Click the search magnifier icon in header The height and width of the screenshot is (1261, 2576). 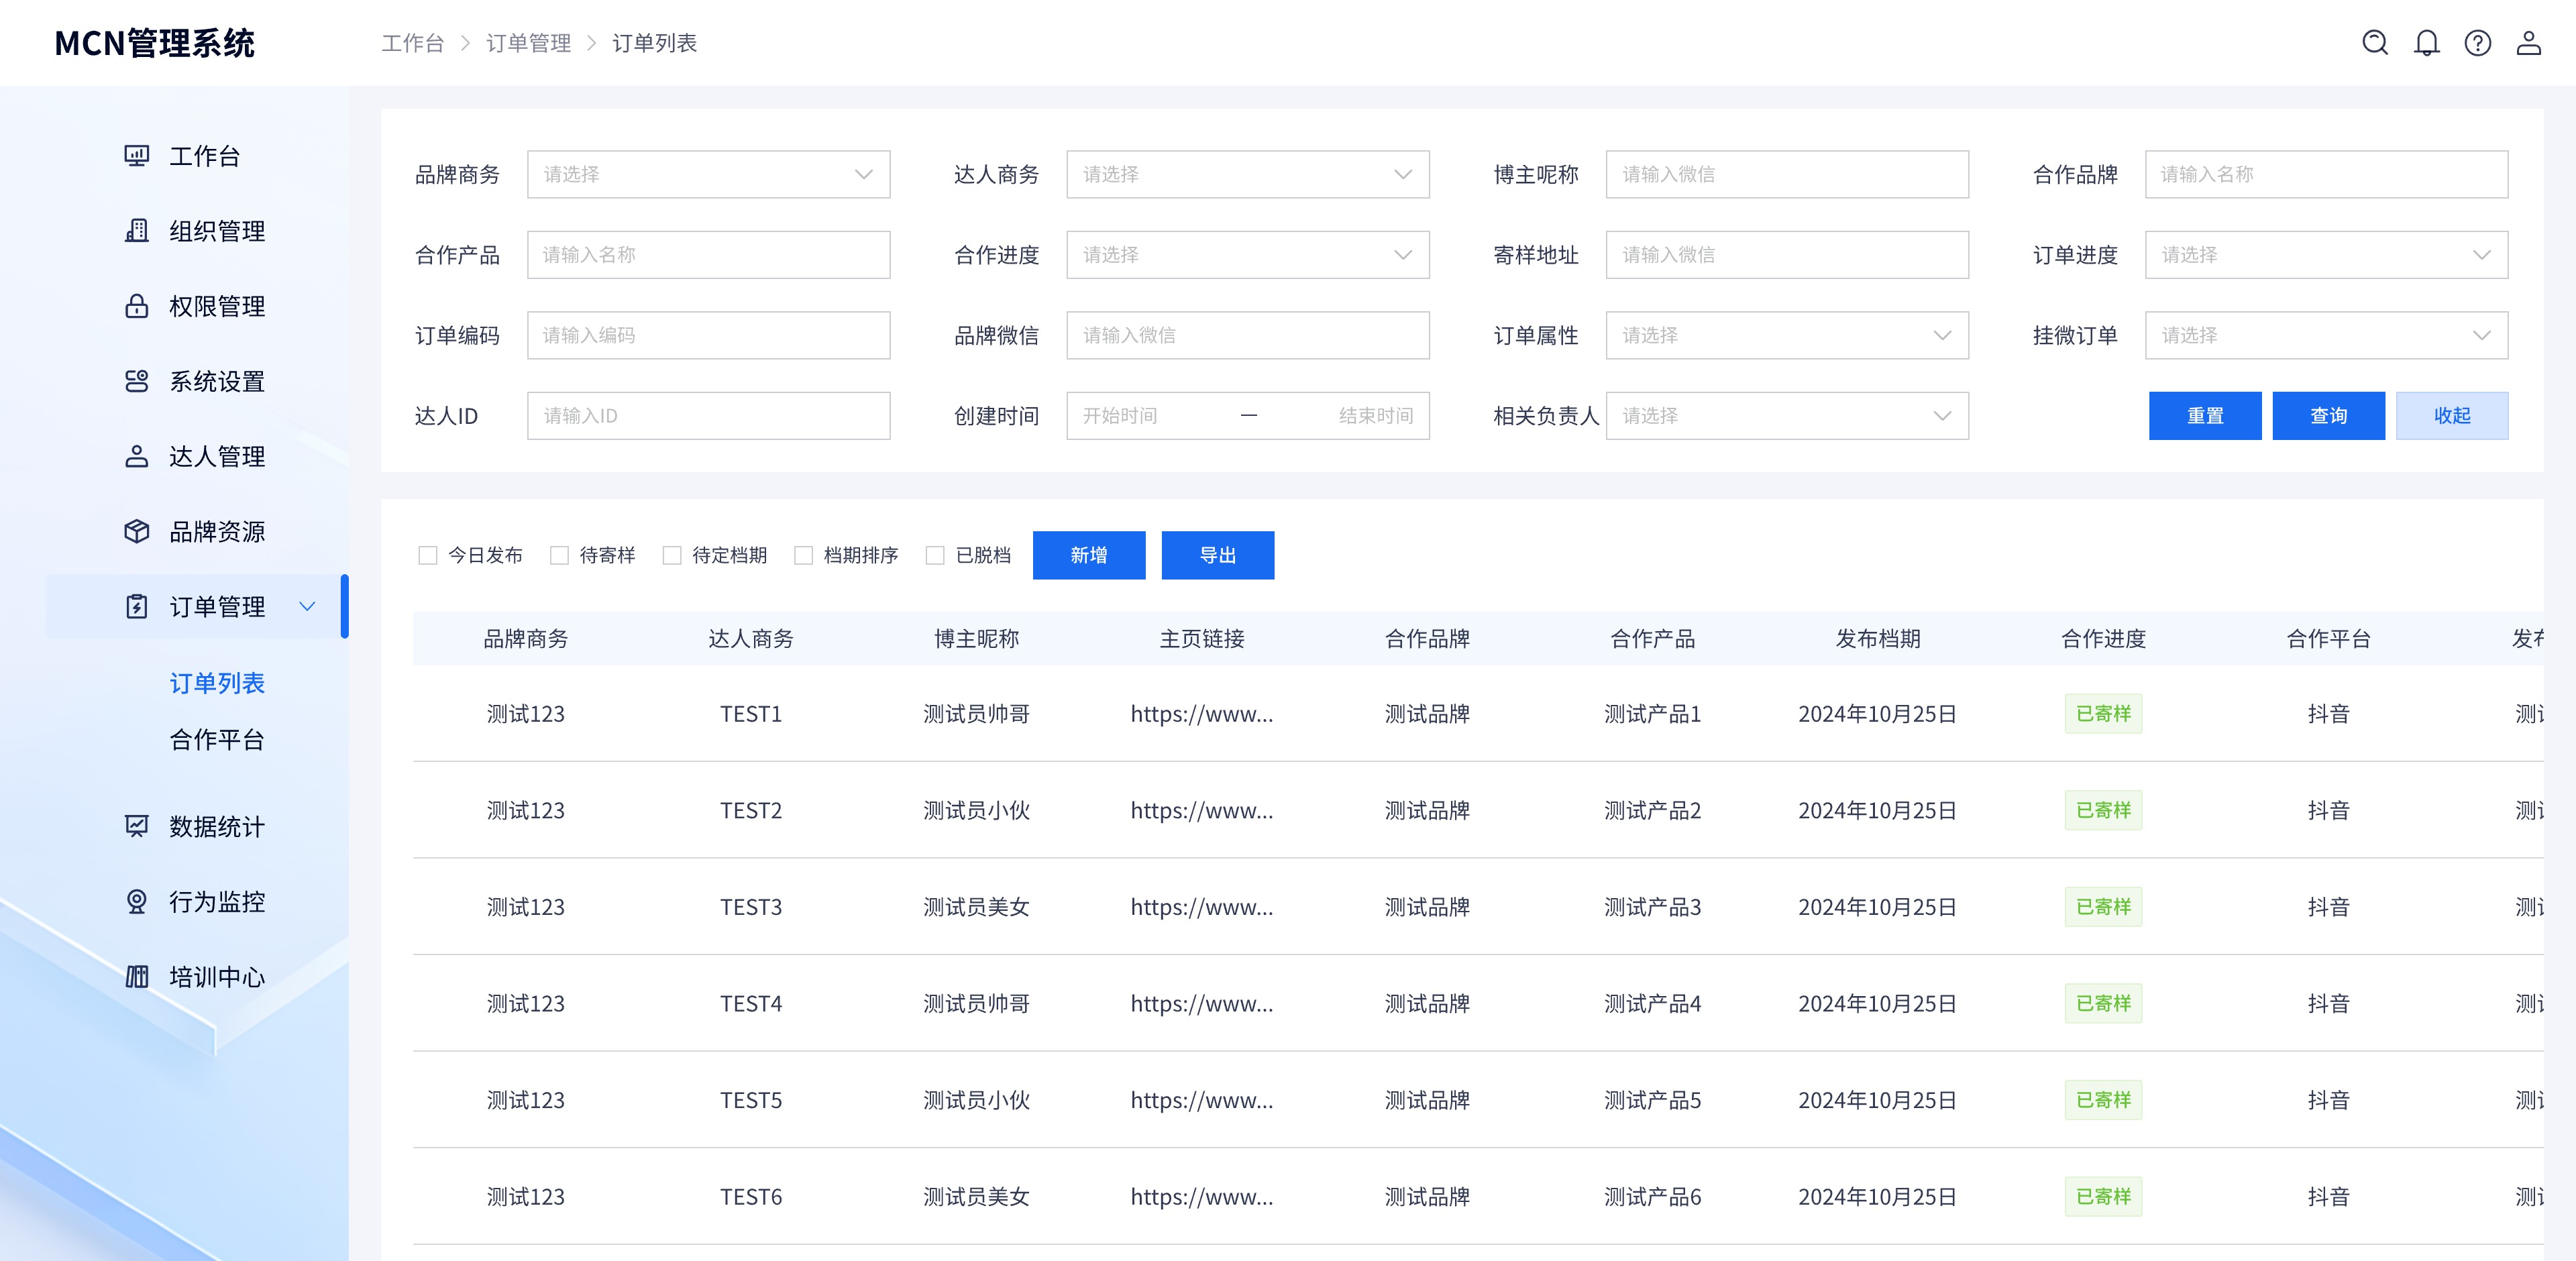(2374, 43)
